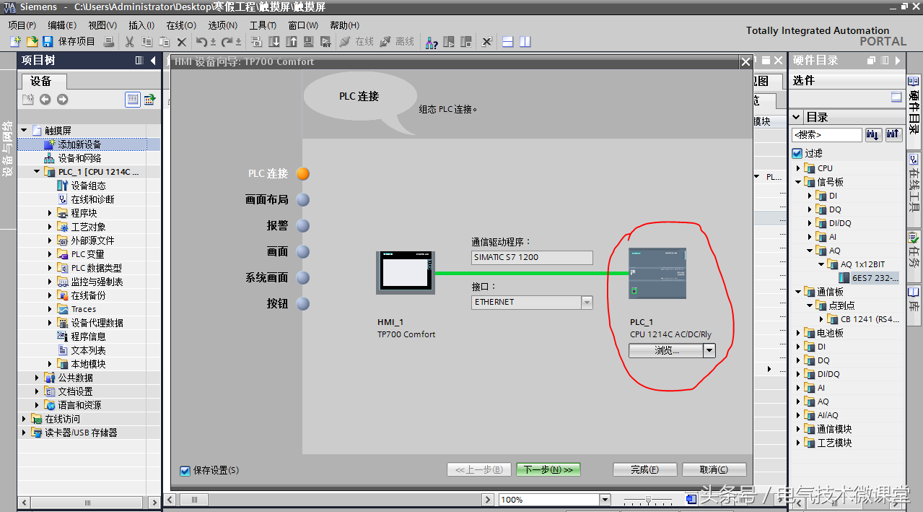Click the start CPU icon

449,42
